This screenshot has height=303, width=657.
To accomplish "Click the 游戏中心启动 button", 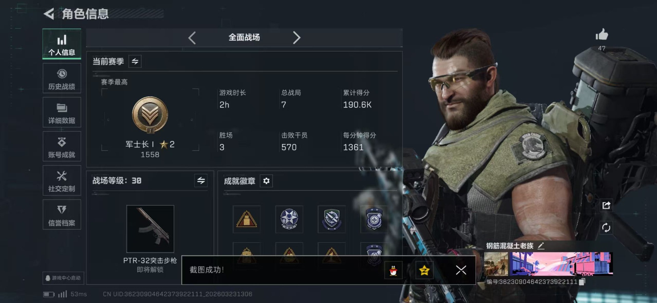I will click(63, 278).
